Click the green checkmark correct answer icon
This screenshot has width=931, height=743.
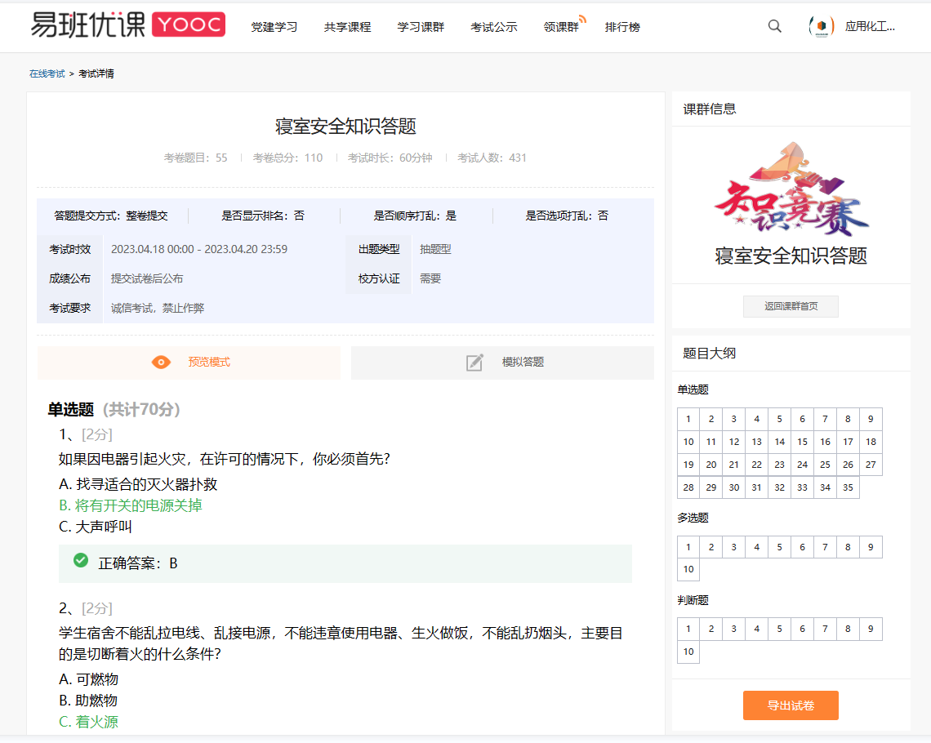[81, 560]
